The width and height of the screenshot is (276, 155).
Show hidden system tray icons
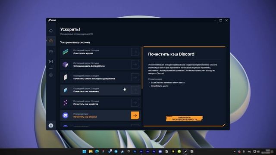tap(235, 152)
